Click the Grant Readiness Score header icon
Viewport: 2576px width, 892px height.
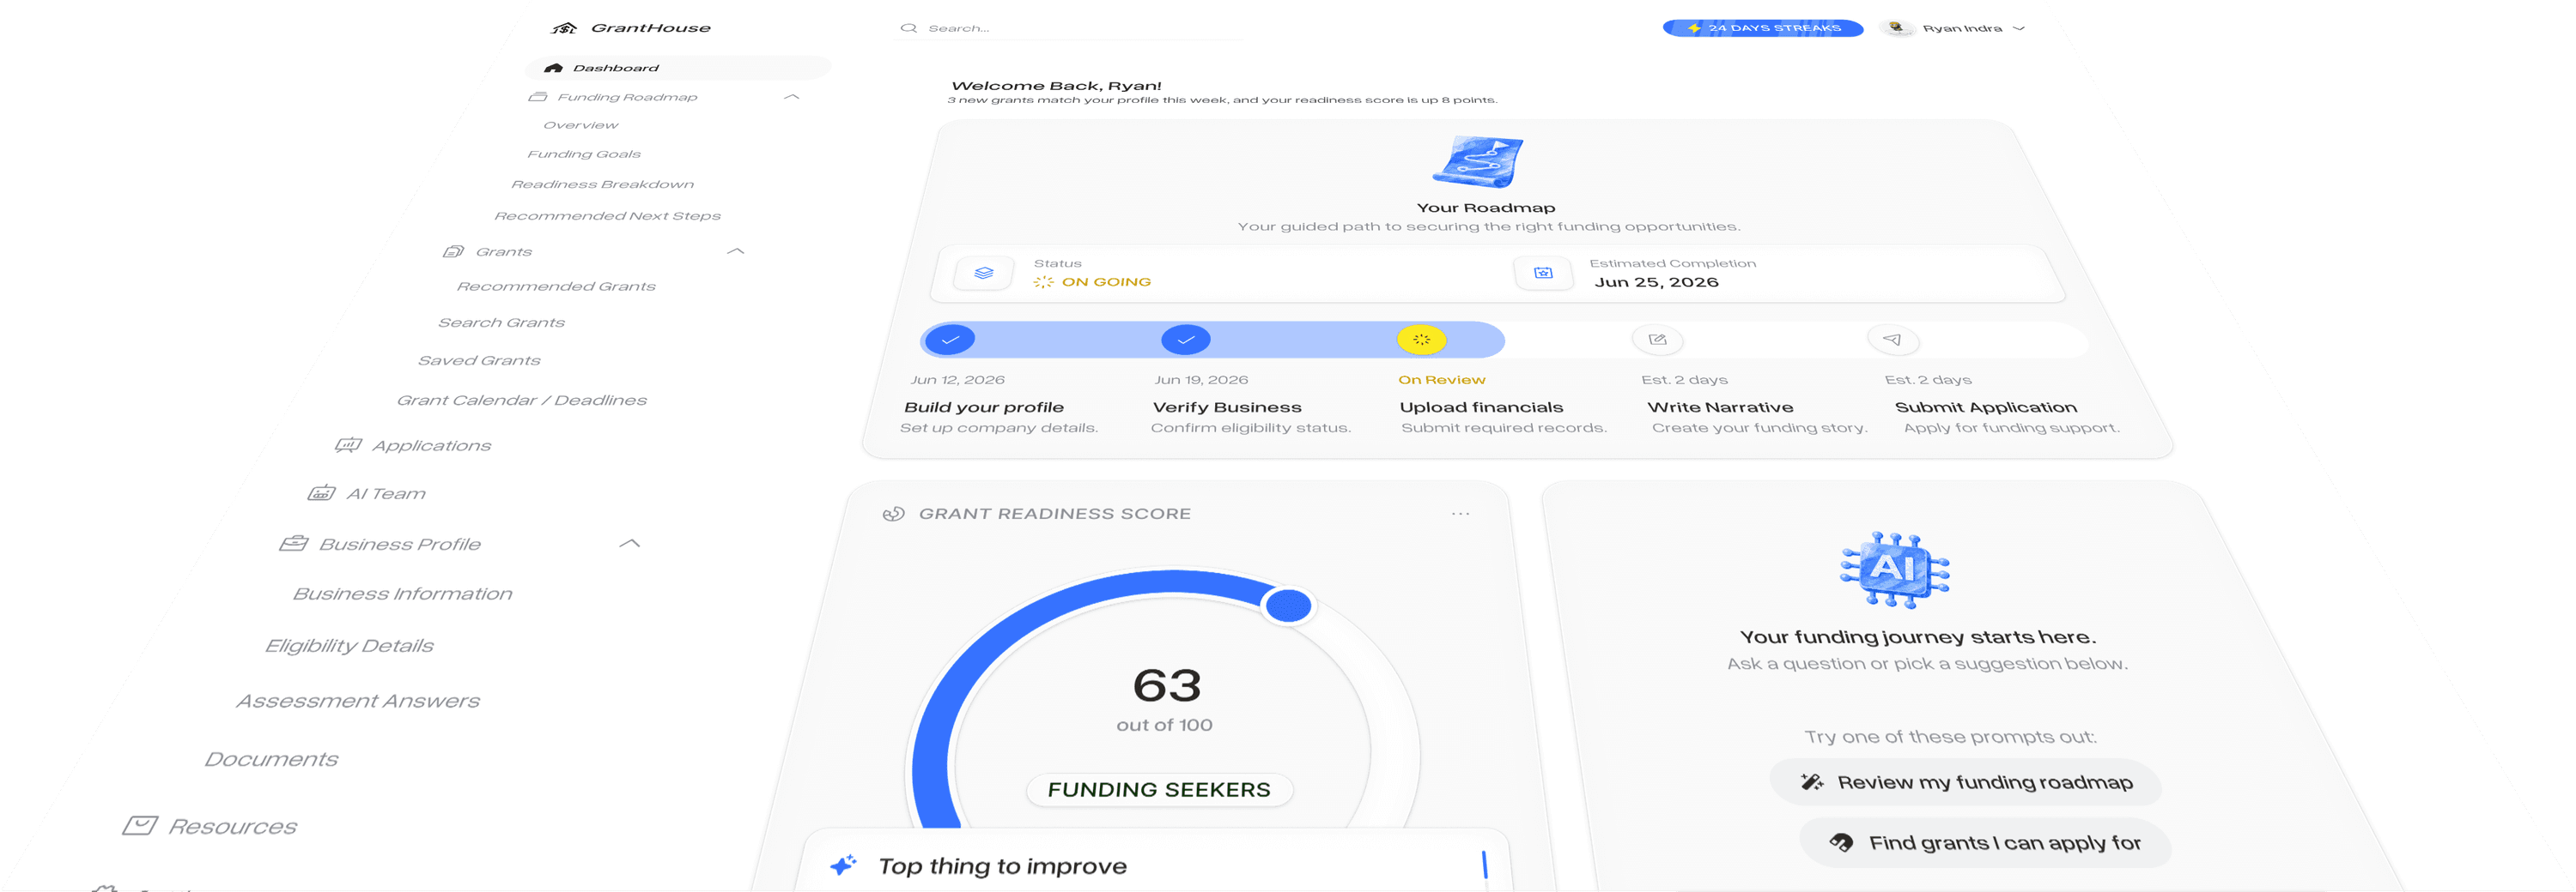pos(894,514)
